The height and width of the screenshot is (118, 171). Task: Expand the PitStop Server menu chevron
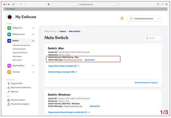coord(33,34)
